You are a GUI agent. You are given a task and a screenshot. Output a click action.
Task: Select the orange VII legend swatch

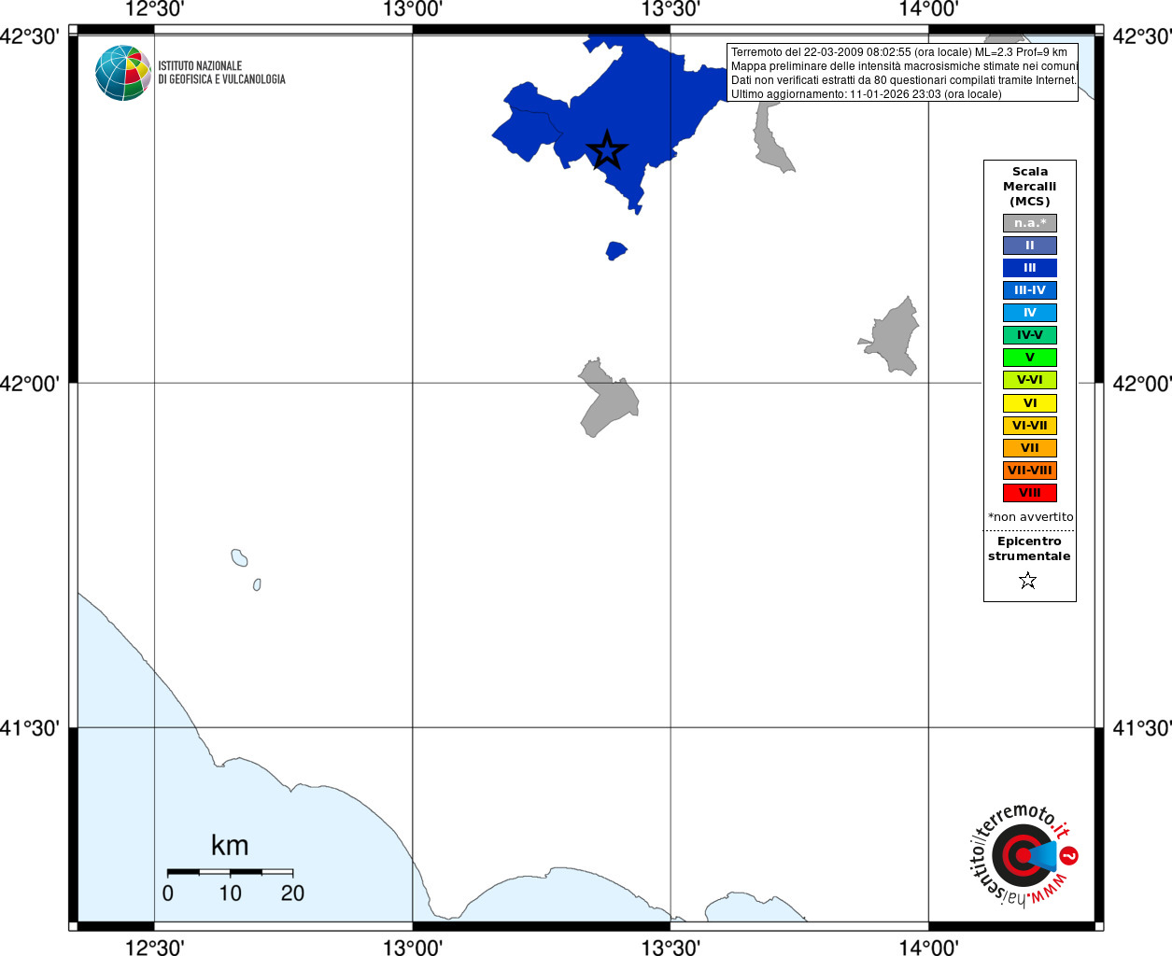(x=1030, y=448)
